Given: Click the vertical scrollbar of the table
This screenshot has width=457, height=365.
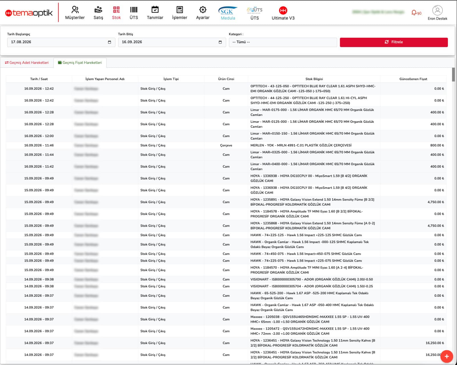Looking at the screenshot, I should tap(453, 75).
